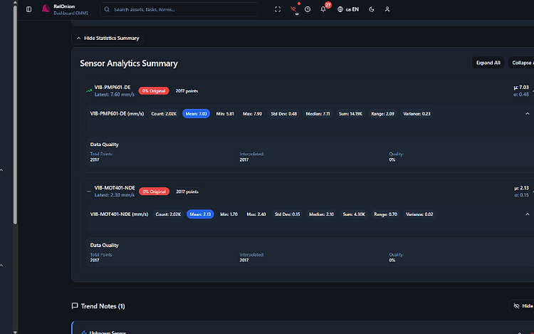
Task: Click the VIB-MOT401-NDE flat trend dash icon
Action: pyautogui.click(x=89, y=192)
